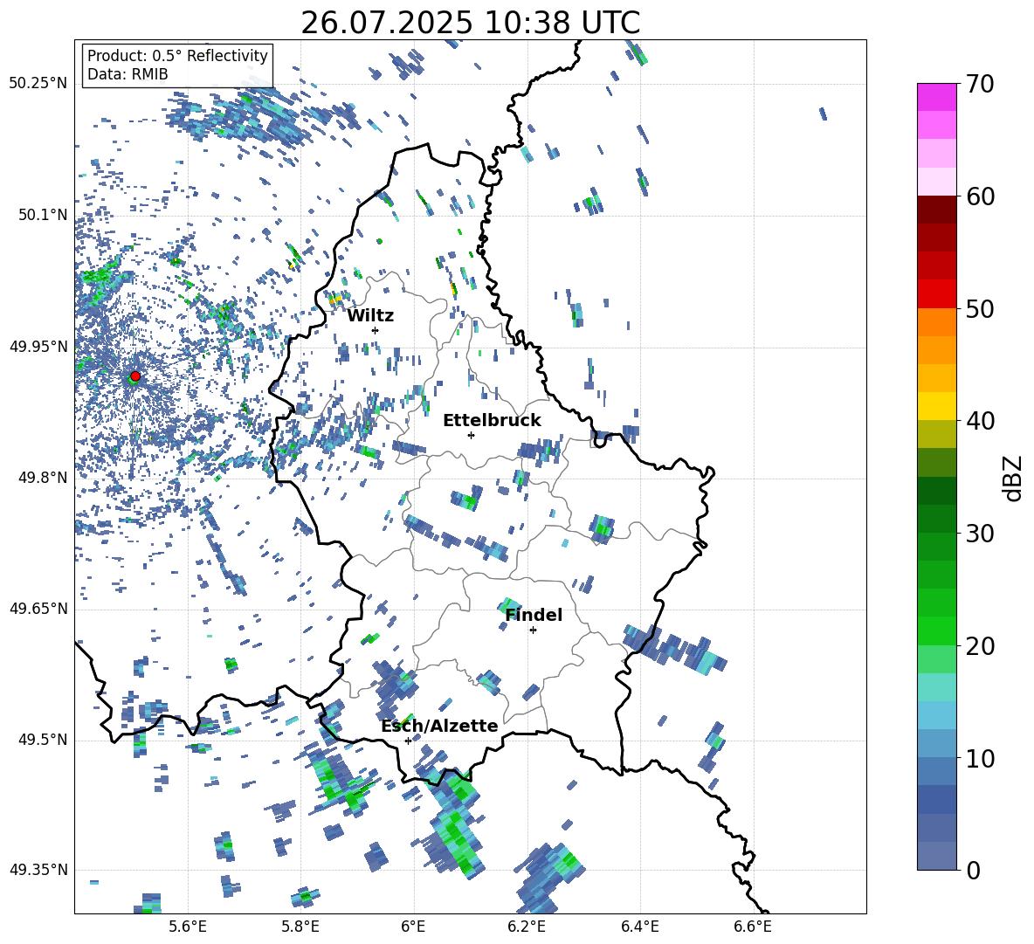Click the dBZ colorbar axis label

[x=1012, y=478]
